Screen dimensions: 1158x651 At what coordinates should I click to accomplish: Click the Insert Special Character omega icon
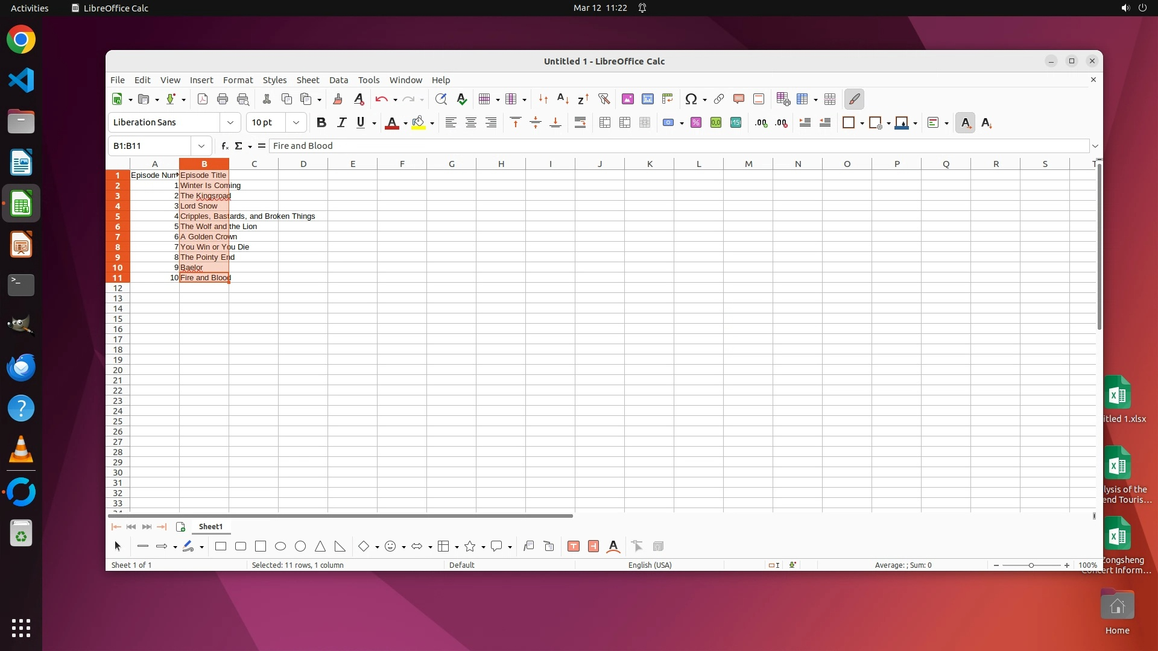691,99
